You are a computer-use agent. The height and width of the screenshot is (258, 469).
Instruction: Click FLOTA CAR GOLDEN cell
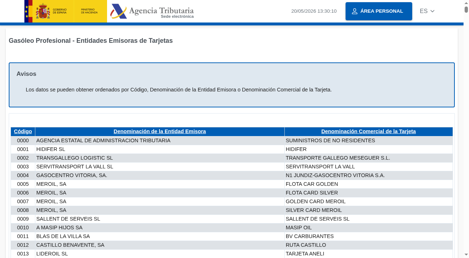pyautogui.click(x=368, y=184)
